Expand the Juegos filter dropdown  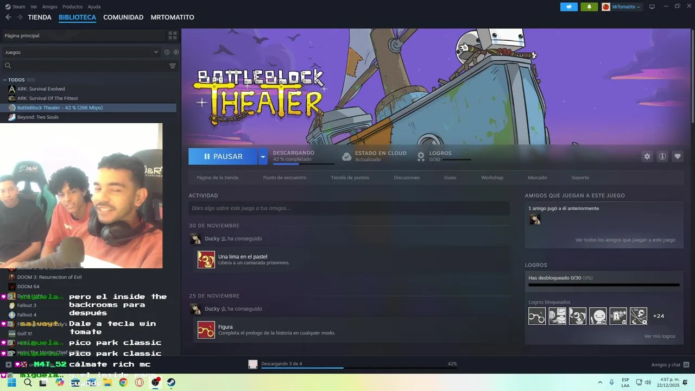[x=80, y=52]
